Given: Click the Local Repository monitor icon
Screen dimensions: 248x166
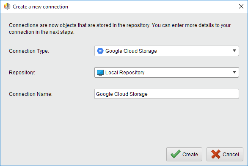Looking at the screenshot, I should pyautogui.click(x=100, y=73).
